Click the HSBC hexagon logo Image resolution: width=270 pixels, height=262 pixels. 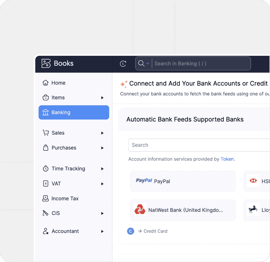pyautogui.click(x=253, y=181)
